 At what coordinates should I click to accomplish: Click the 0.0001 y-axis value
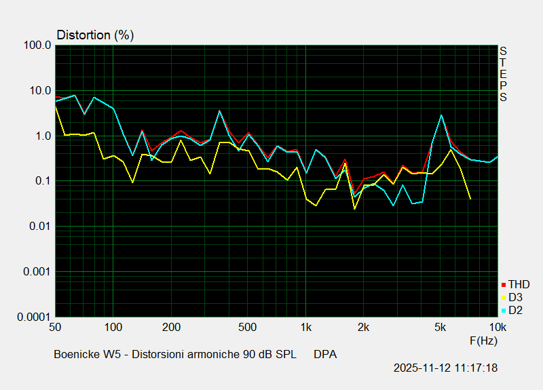[x=35, y=317]
